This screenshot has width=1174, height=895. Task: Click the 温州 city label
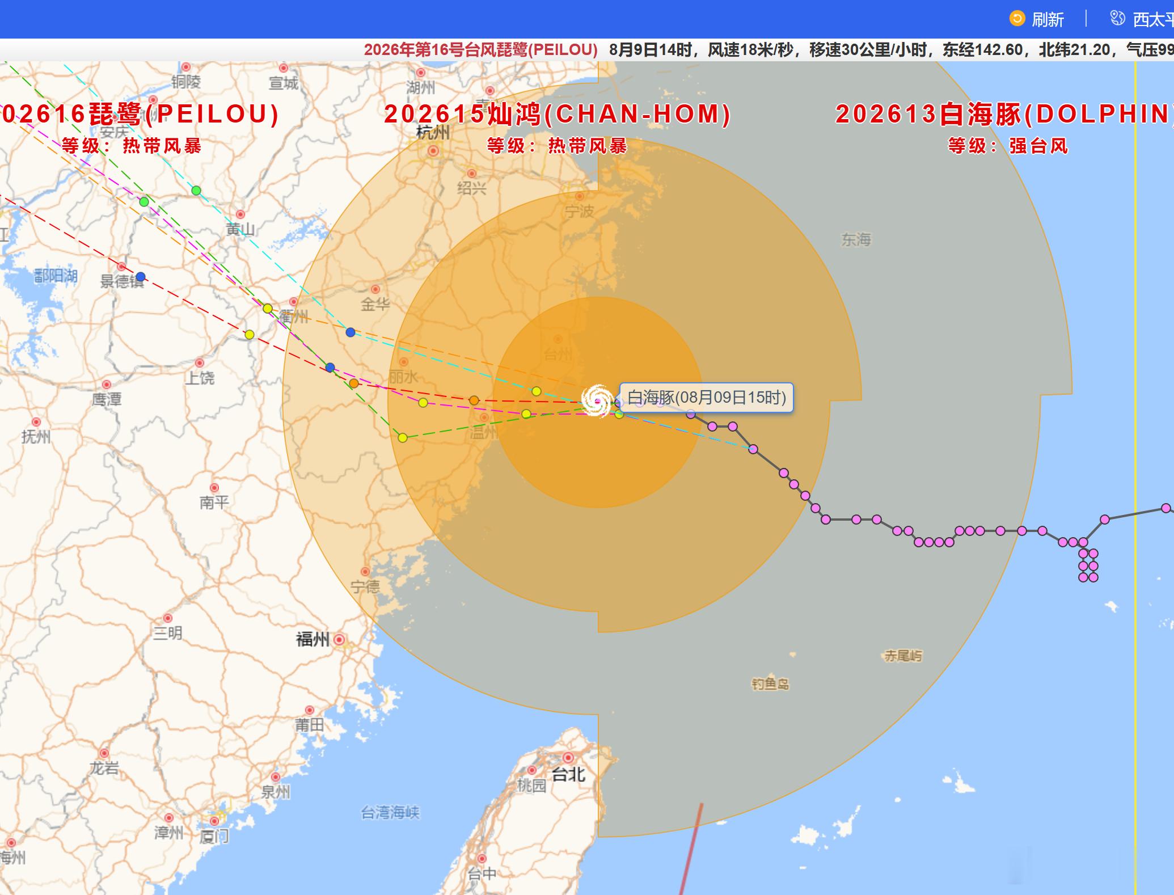pyautogui.click(x=484, y=433)
